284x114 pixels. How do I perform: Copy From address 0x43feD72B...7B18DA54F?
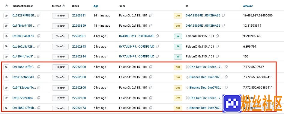(157, 36)
